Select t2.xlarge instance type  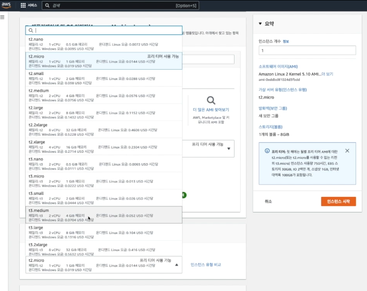(104, 147)
